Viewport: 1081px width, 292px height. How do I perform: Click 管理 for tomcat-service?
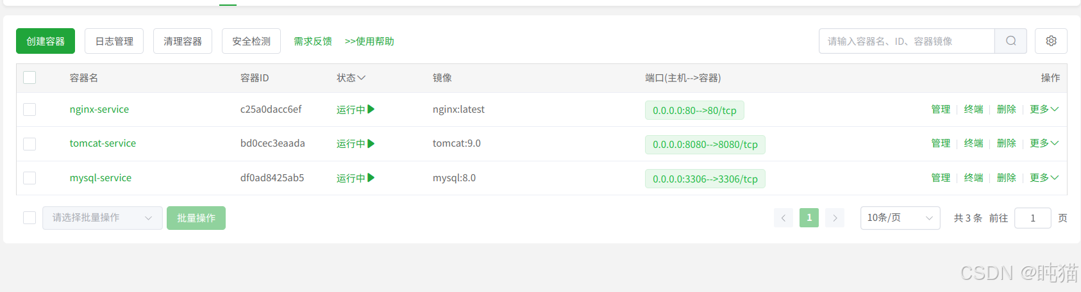click(941, 143)
